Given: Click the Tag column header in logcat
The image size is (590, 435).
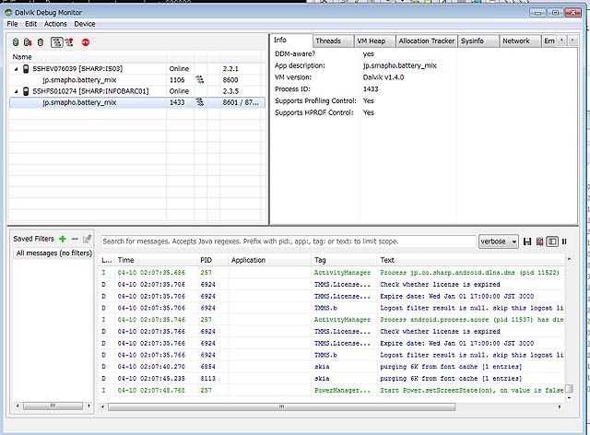Looking at the screenshot, I should click(x=344, y=260).
